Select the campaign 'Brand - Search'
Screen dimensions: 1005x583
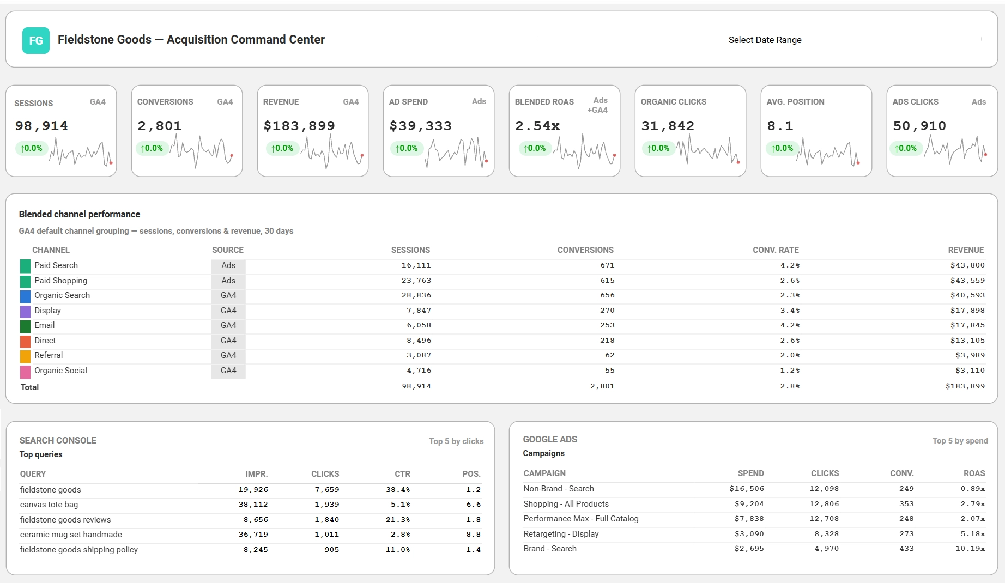pos(550,549)
